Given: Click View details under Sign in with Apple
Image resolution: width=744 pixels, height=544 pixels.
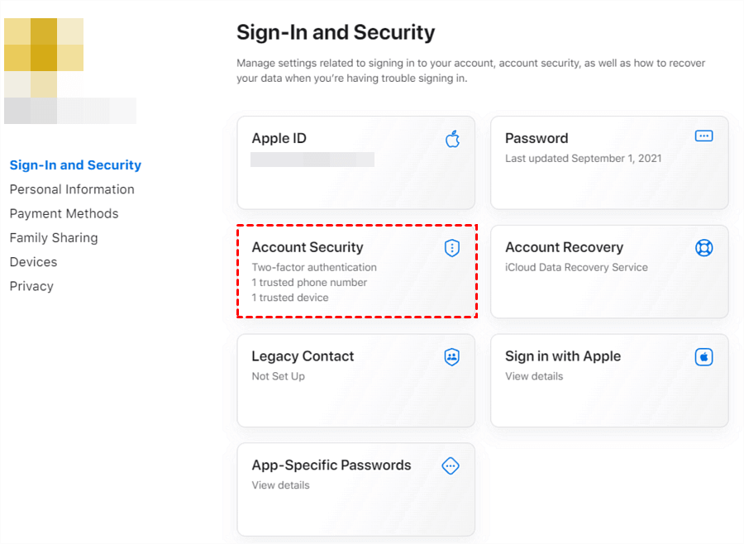Looking at the screenshot, I should [534, 376].
